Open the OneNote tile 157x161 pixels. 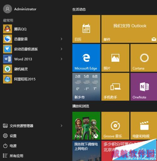(x=144, y=87)
